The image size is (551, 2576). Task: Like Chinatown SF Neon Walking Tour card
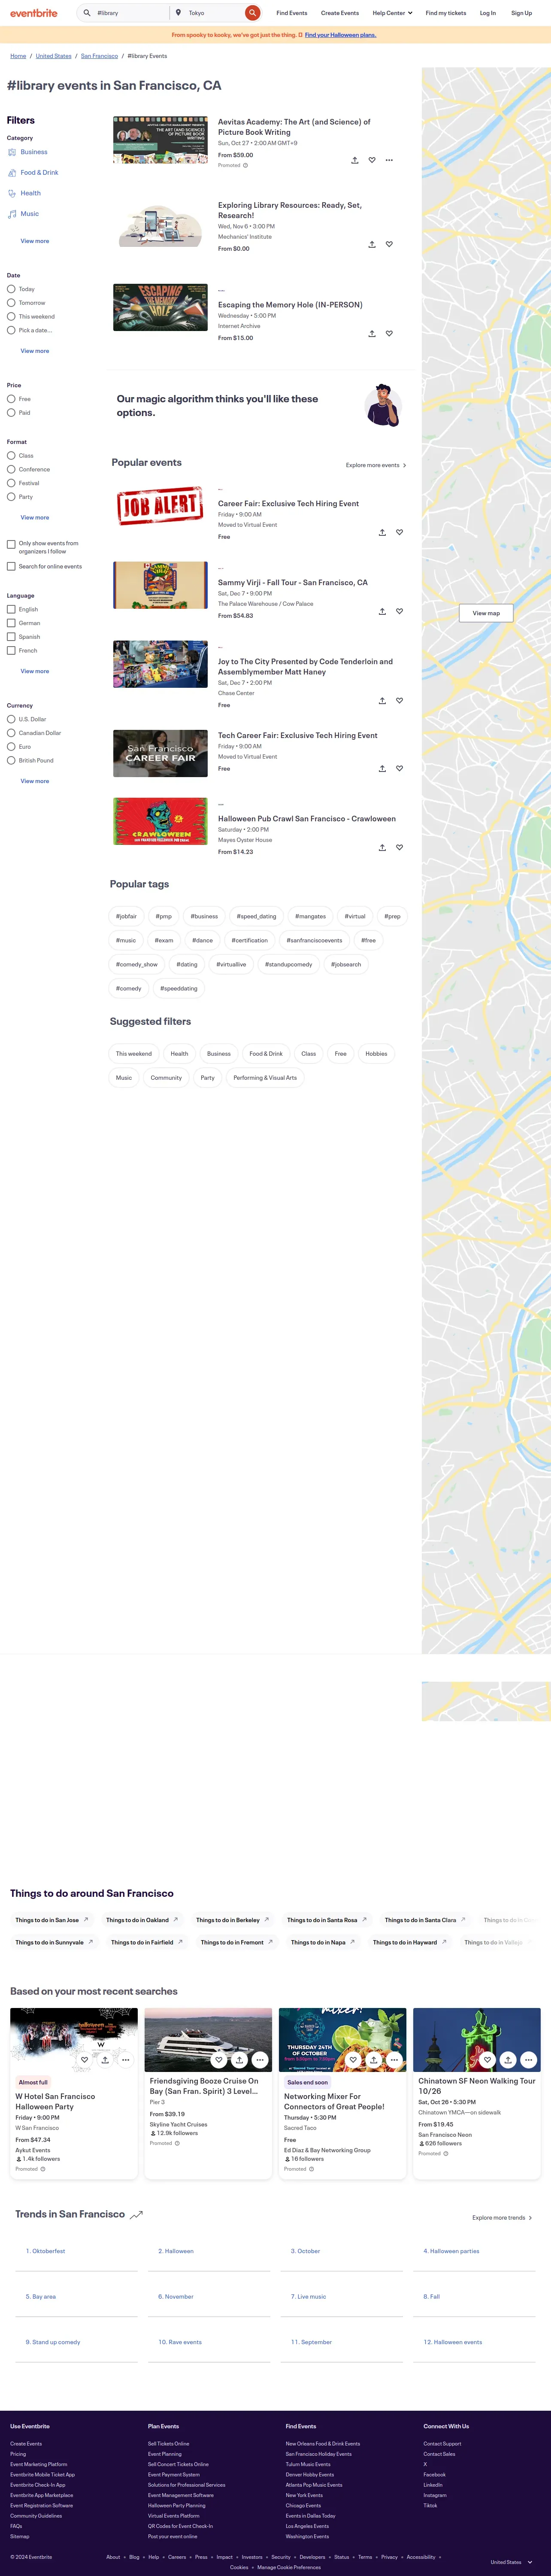point(487,2060)
